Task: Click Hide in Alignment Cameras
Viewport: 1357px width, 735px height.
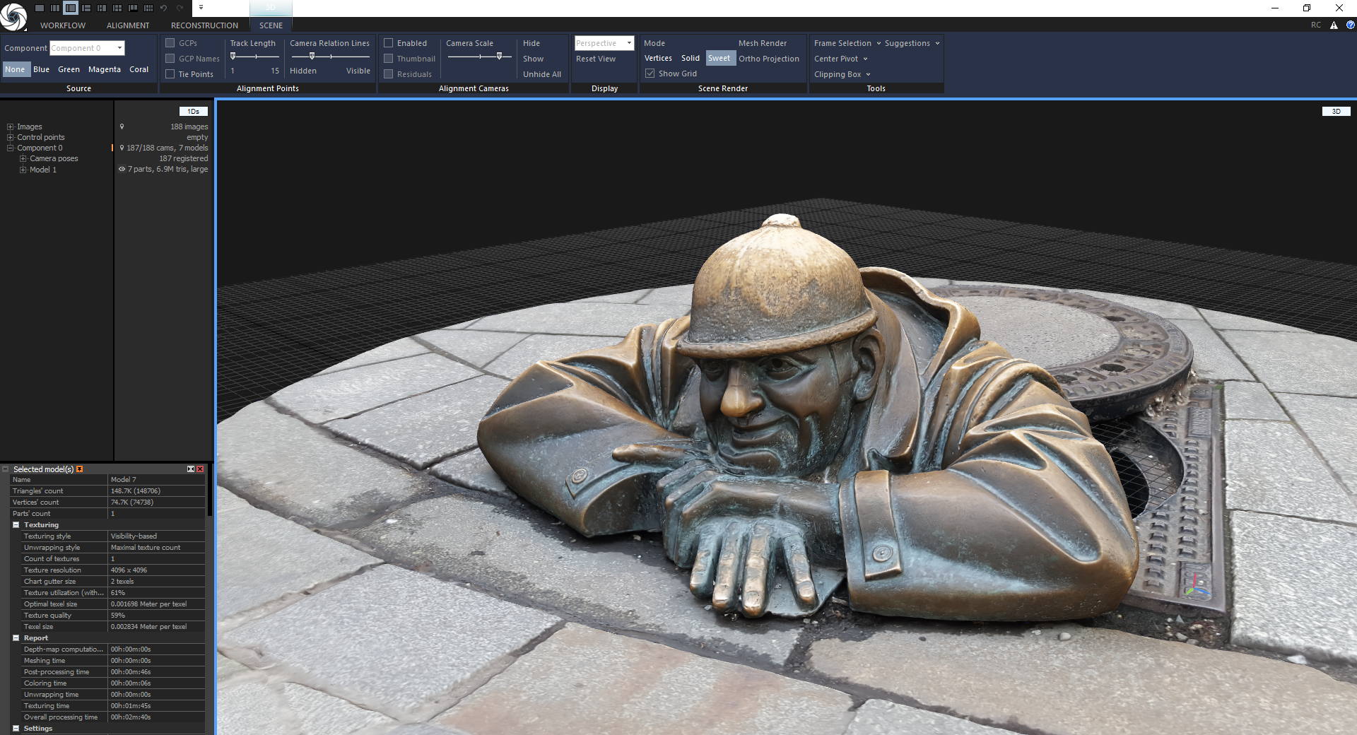Action: 531,43
